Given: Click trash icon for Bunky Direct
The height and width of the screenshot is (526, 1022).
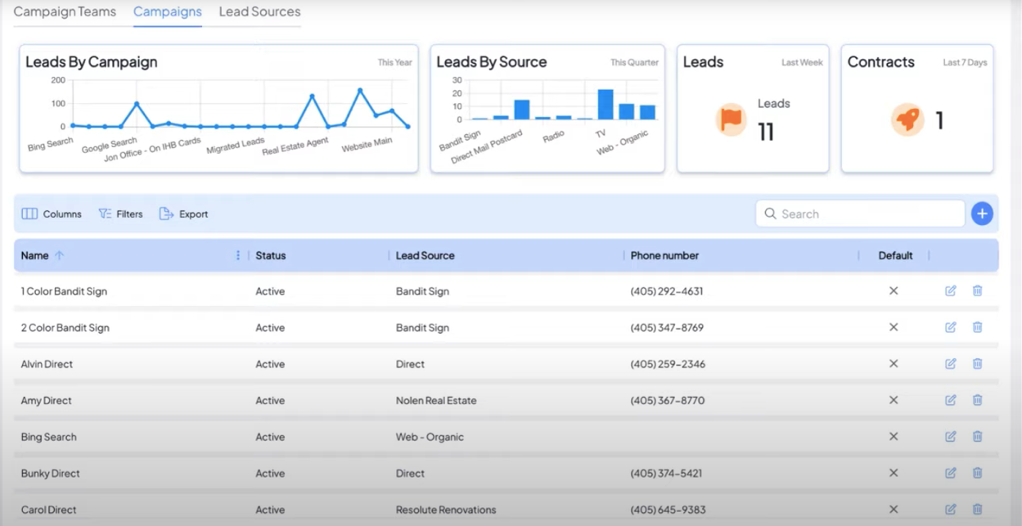Looking at the screenshot, I should click(977, 473).
